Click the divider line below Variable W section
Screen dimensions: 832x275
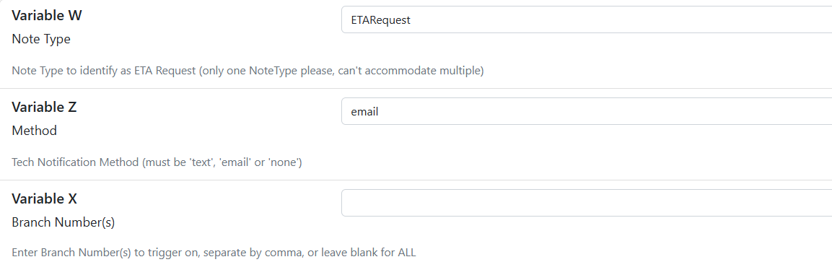tap(416, 88)
